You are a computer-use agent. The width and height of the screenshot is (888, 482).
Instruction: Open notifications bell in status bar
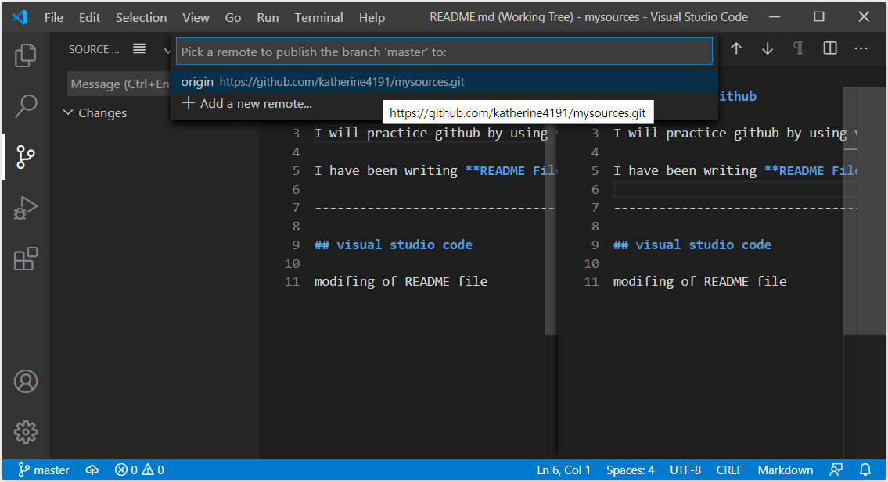(865, 470)
